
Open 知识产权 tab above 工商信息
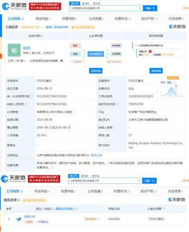pyautogui.click(x=149, y=18)
